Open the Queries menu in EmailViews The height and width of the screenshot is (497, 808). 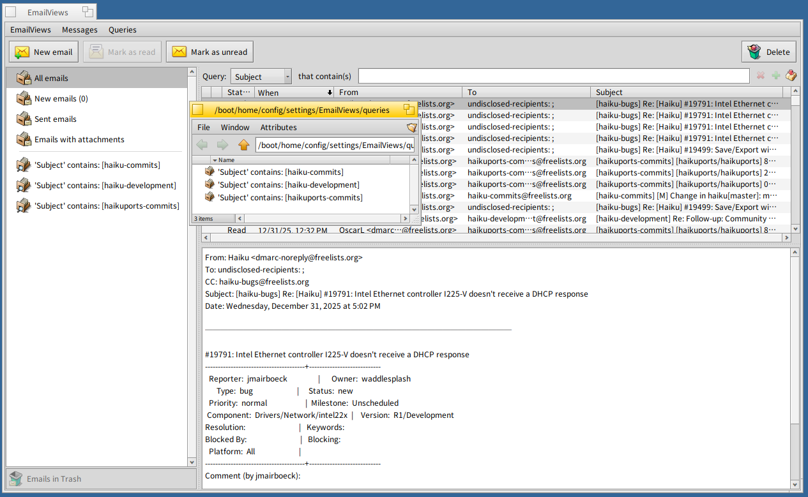[122, 29]
